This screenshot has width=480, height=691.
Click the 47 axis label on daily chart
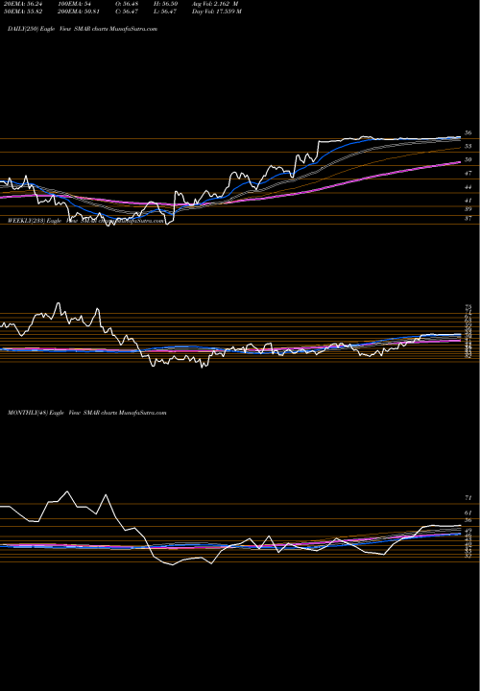click(x=468, y=174)
